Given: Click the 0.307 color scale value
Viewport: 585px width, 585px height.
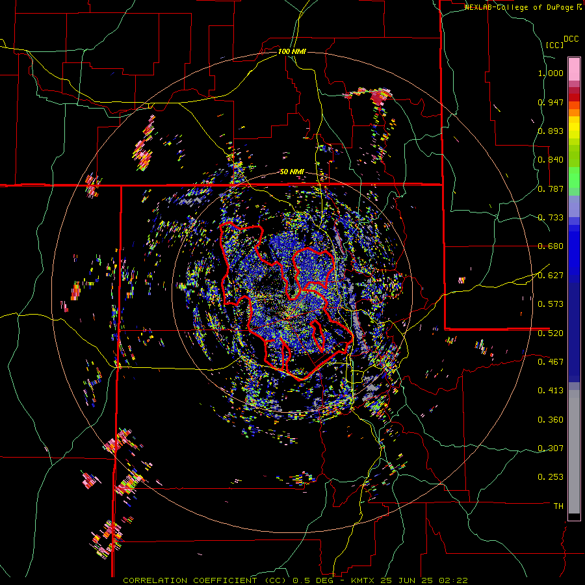Looking at the screenshot, I should [551, 448].
